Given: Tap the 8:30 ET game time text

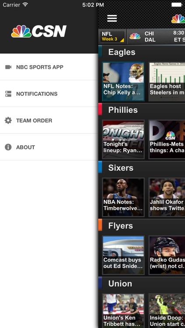Looking at the screenshot, I should [x=179, y=36].
